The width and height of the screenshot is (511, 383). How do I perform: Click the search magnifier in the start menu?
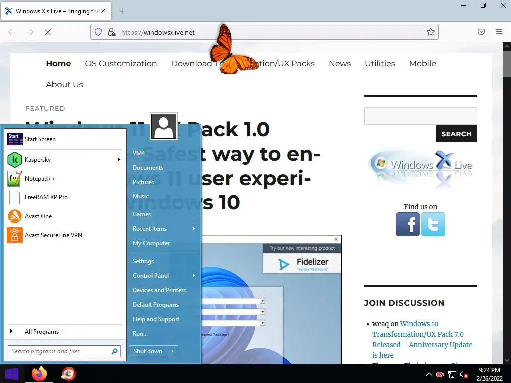pos(114,351)
